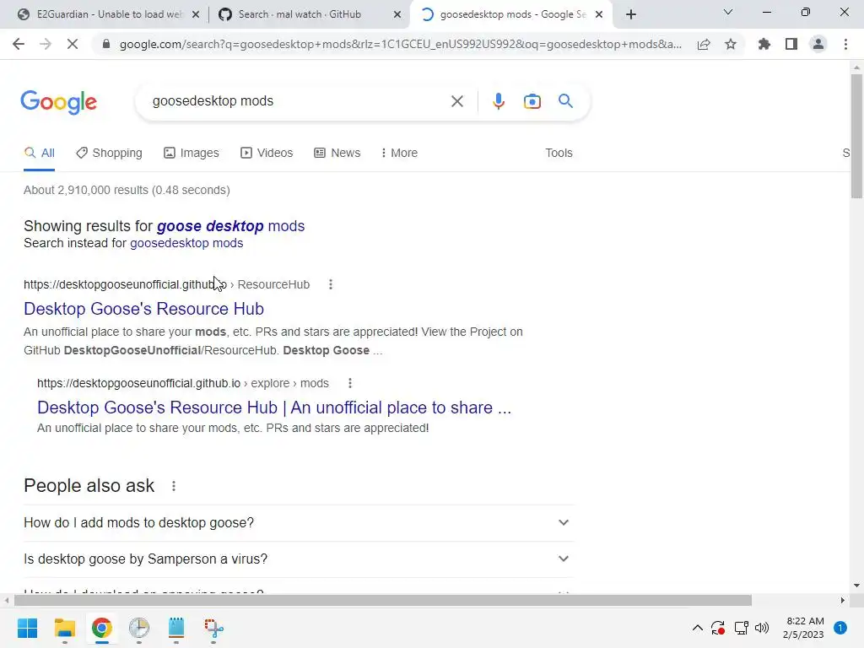864x648 pixels.
Task: Select the News results tab
Action: pyautogui.click(x=337, y=153)
